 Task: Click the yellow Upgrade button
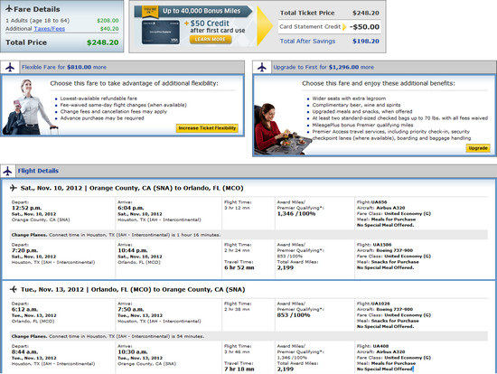[478, 148]
